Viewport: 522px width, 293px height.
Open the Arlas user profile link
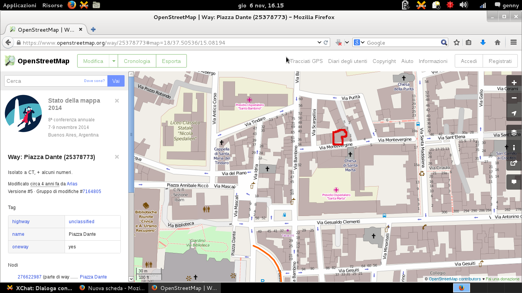point(72,184)
